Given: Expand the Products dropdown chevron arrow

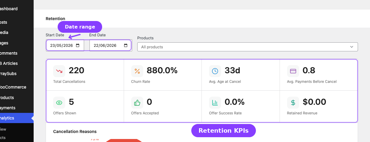Looking at the screenshot, I should pos(352,47).
